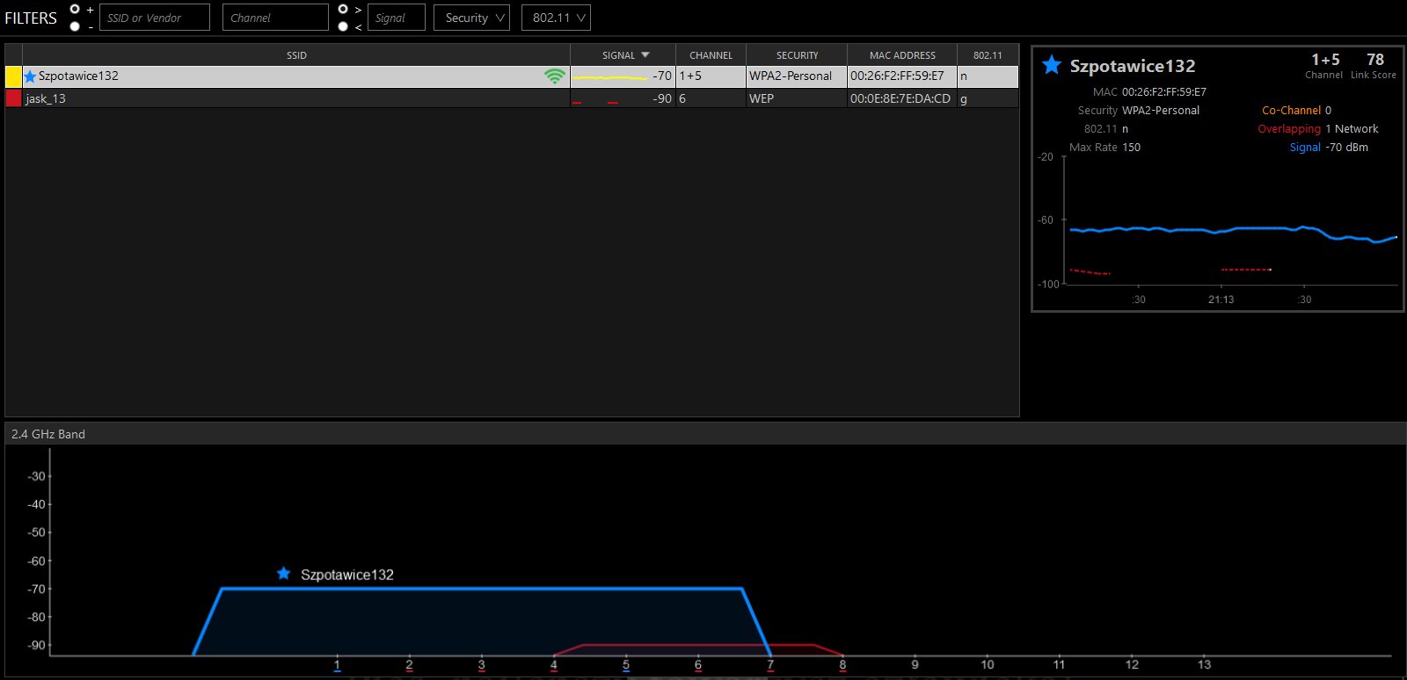Click the Szpotawice132 title in details panel

point(1133,66)
